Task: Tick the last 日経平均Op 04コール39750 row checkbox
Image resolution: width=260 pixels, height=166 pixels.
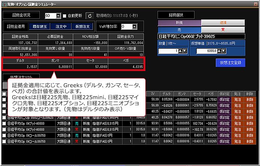Action: coord(4,141)
